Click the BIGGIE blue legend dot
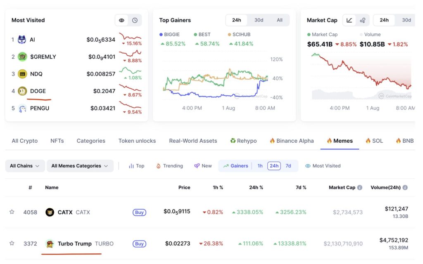Screen dimensions: 423x264 (161, 35)
